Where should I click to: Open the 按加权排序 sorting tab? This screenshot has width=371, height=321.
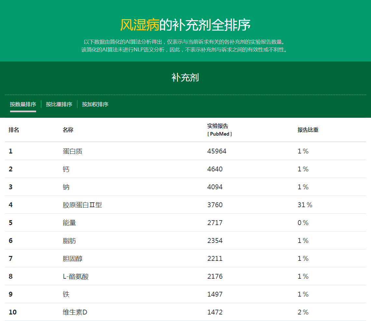pos(95,104)
